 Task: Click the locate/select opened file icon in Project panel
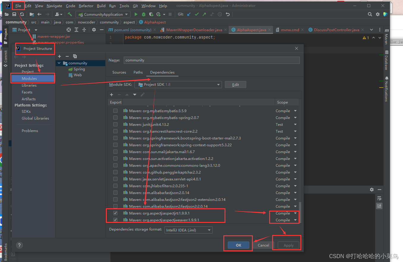69,30
